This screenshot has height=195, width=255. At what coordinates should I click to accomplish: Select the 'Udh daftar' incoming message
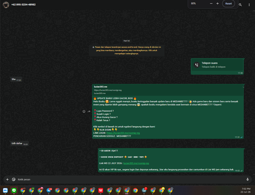[19, 144]
